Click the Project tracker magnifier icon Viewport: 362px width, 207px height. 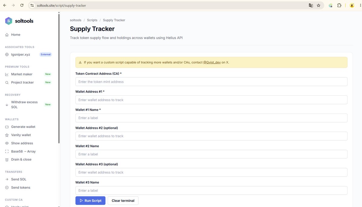(x=7, y=82)
